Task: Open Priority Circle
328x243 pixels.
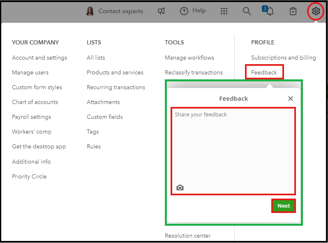Action: tap(29, 176)
